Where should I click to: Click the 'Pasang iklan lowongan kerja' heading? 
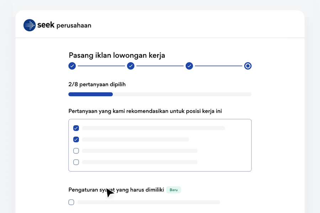click(x=117, y=55)
